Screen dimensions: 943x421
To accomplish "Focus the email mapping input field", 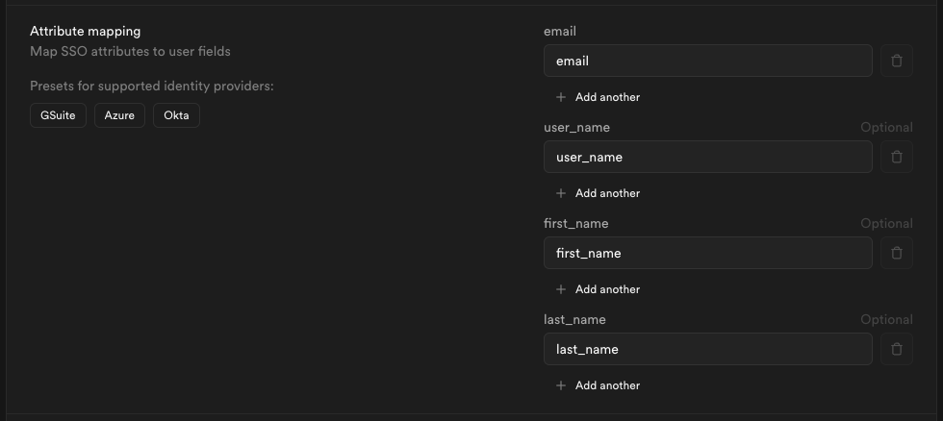I will (707, 61).
